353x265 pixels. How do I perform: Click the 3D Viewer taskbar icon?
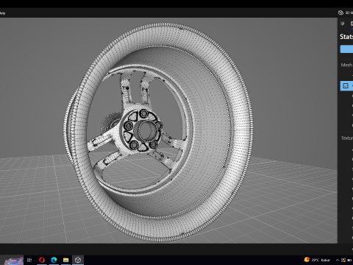[x=78, y=260]
